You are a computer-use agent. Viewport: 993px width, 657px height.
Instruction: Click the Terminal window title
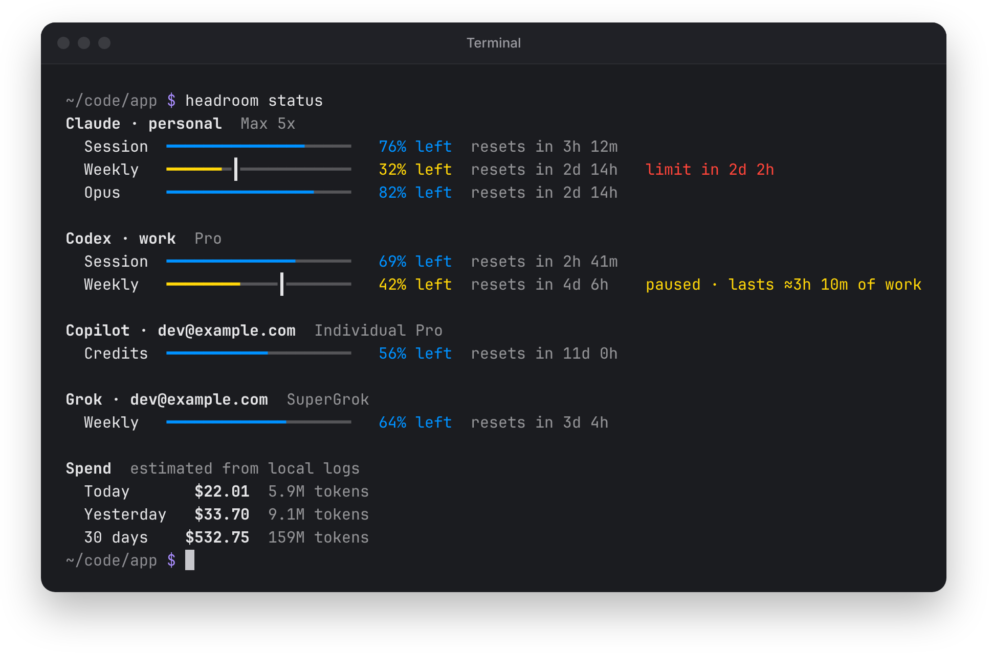494,43
